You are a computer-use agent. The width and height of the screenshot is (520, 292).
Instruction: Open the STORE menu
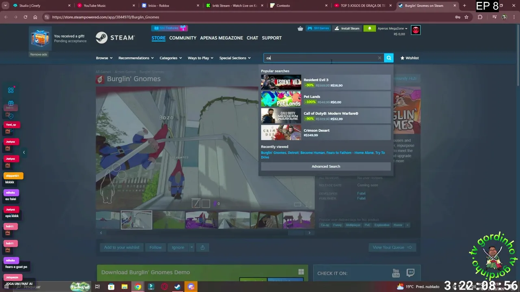(x=158, y=38)
